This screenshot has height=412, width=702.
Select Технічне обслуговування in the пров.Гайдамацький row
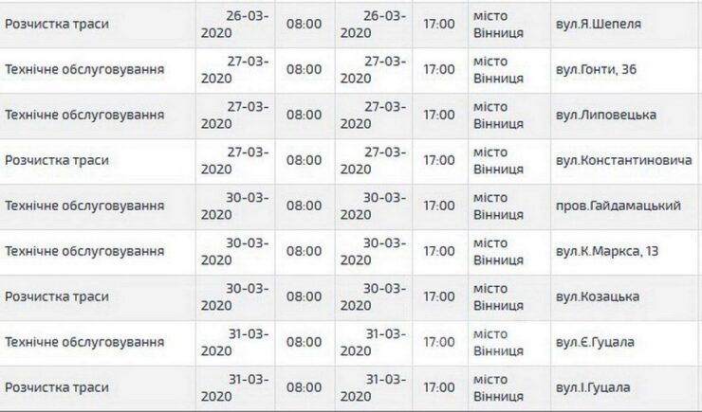[x=84, y=206]
